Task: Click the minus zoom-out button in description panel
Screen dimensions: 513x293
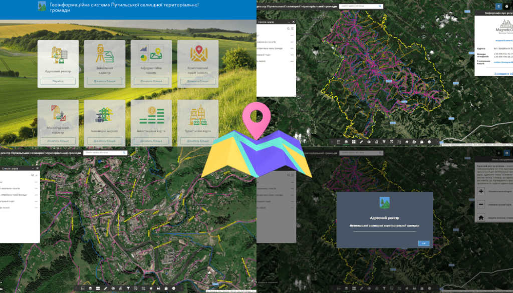Action: [481, 204]
